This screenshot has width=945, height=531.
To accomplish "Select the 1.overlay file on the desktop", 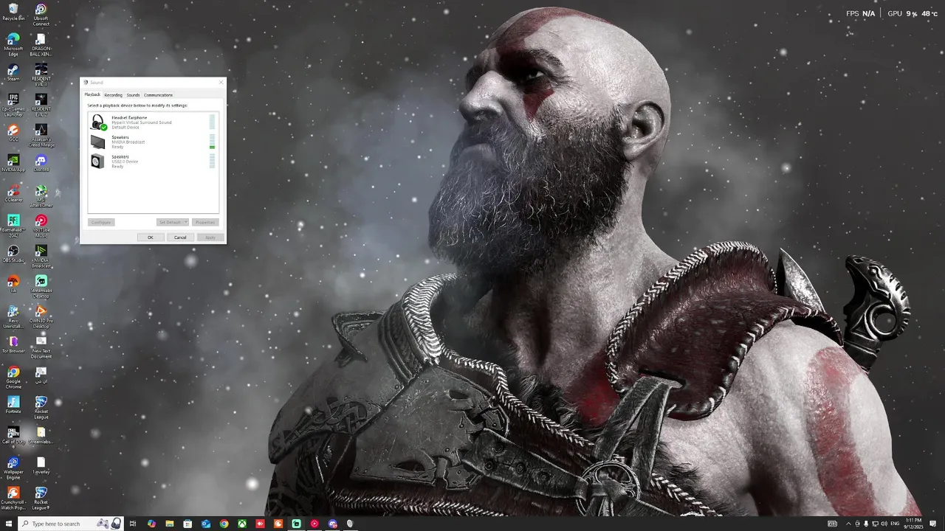I will [x=41, y=465].
